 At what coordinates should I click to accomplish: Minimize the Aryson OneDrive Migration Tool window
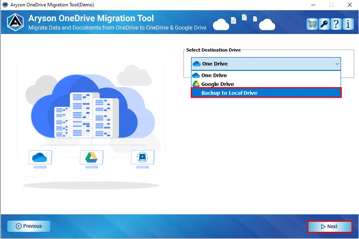point(313,5)
